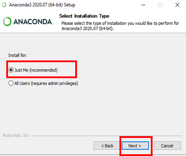The height and width of the screenshot is (156, 186).
Task: Click the Next > button
Action: [135, 146]
